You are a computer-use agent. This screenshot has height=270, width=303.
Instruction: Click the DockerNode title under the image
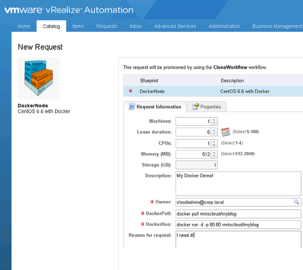click(x=33, y=106)
